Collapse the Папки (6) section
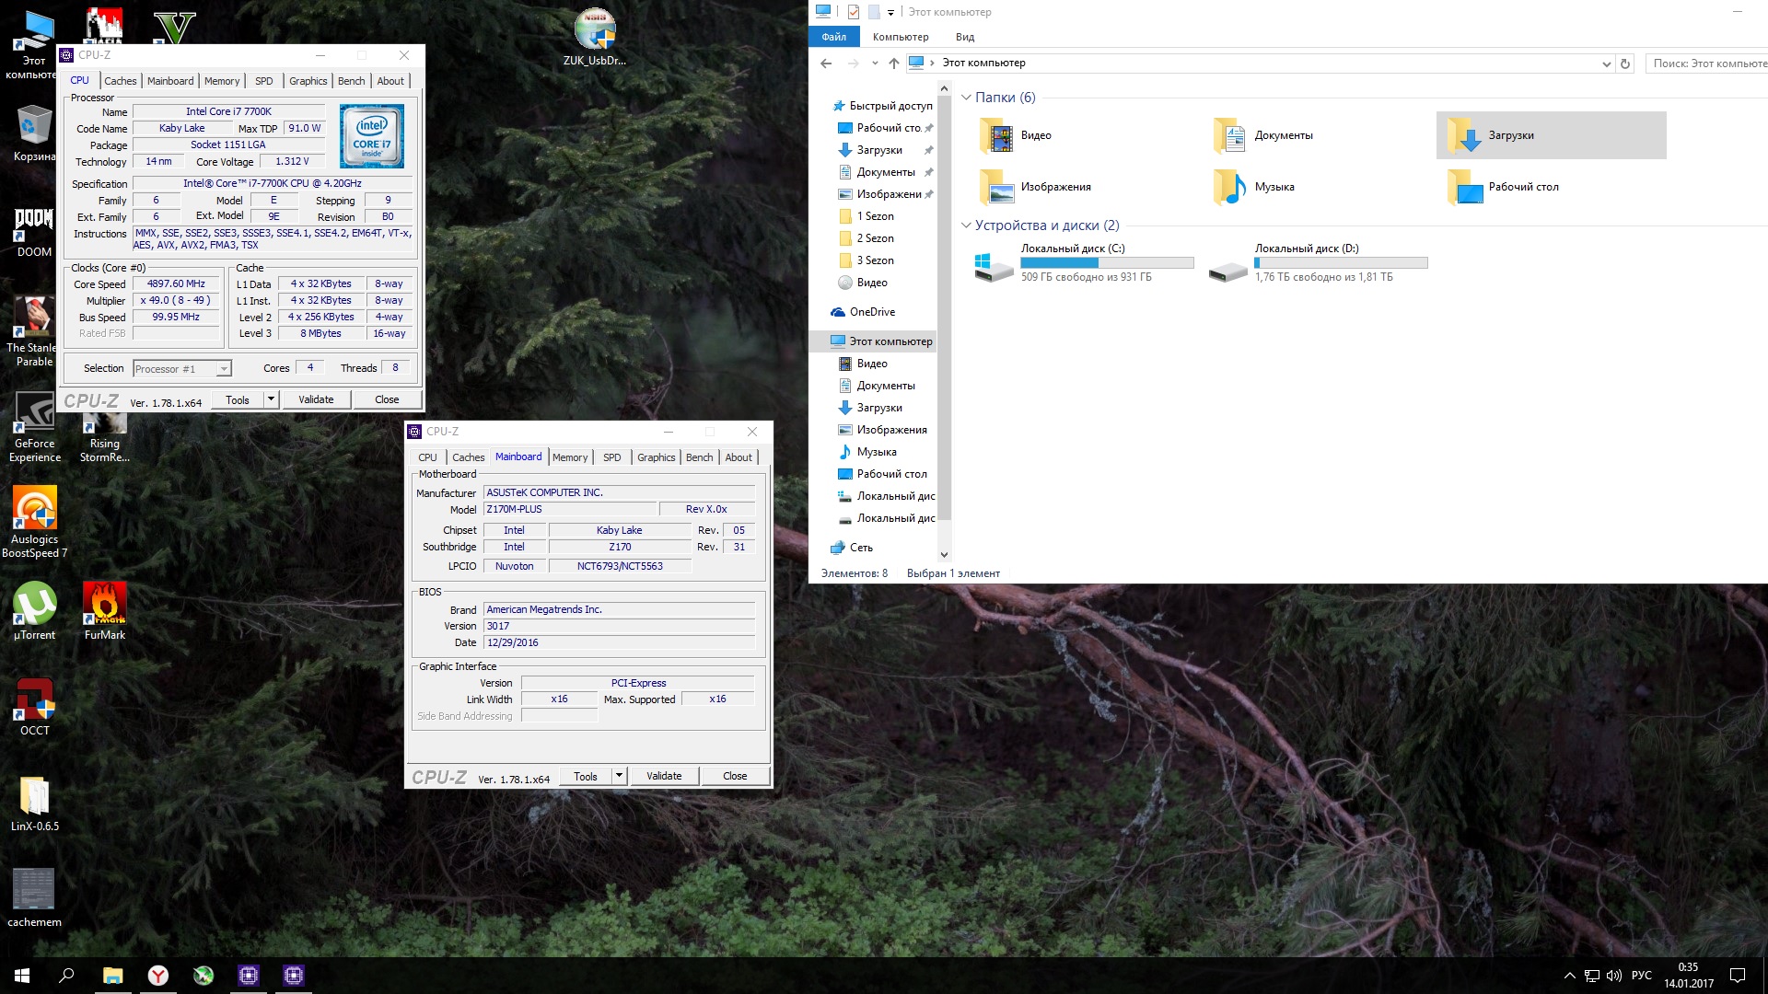Screen dimensions: 1768x994 pyautogui.click(x=966, y=98)
